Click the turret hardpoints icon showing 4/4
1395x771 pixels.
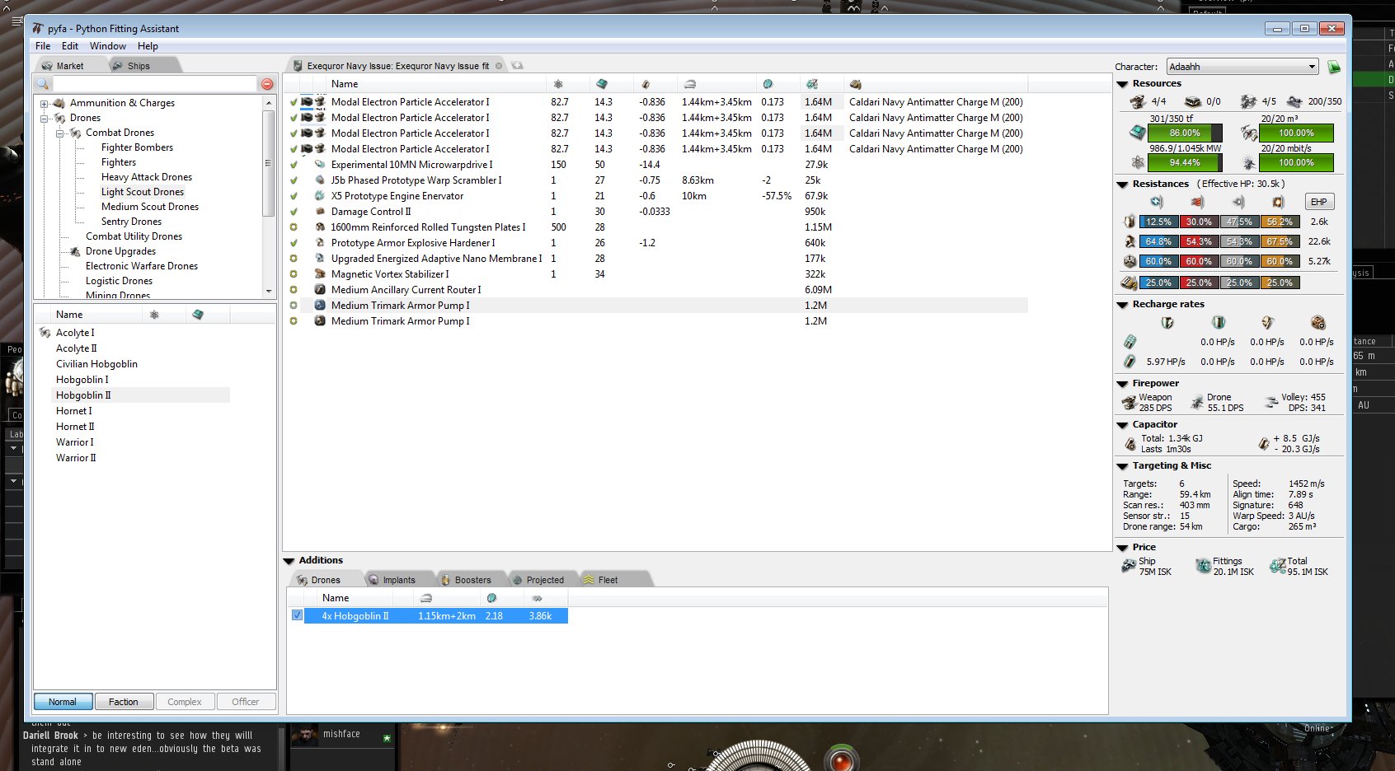1138,101
